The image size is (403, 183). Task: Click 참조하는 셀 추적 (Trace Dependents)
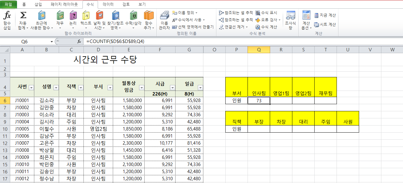click(236, 20)
